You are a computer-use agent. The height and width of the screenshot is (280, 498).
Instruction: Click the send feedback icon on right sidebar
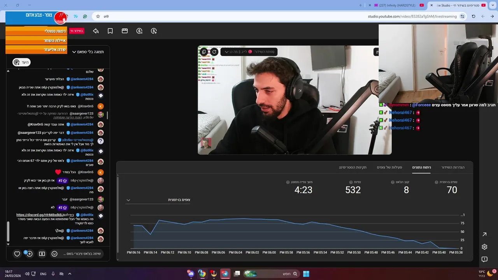484,259
